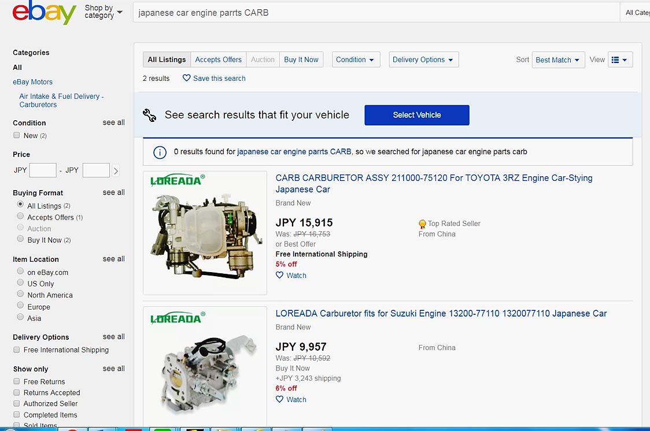Select the US Only item location option
This screenshot has width=650, height=431.
click(21, 283)
